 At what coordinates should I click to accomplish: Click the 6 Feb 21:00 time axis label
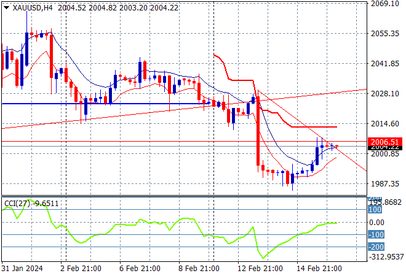coord(140,269)
